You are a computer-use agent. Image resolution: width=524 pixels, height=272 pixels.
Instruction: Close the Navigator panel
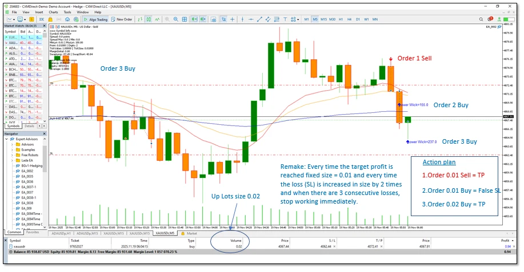[x=44, y=133]
